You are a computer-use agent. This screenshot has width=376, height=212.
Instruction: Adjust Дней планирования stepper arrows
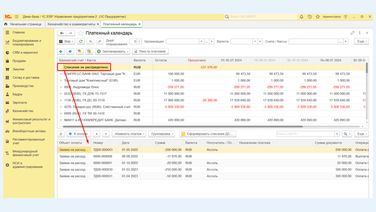click(x=140, y=41)
